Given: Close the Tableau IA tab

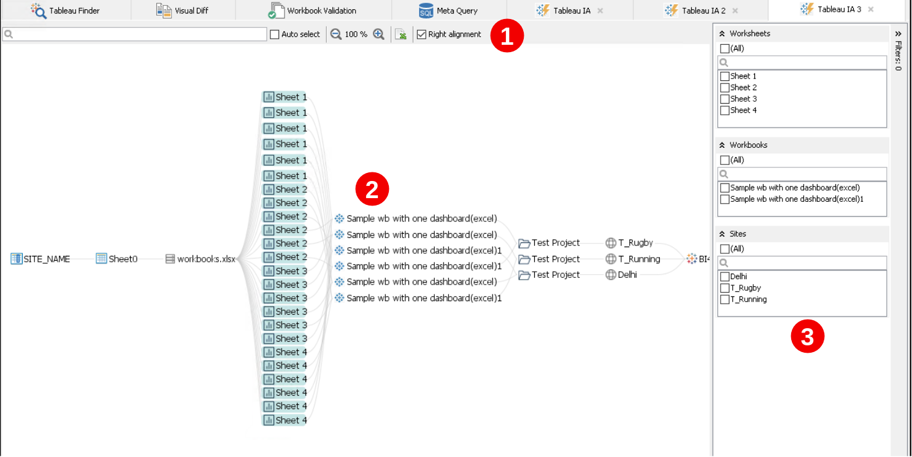Looking at the screenshot, I should pos(600,10).
